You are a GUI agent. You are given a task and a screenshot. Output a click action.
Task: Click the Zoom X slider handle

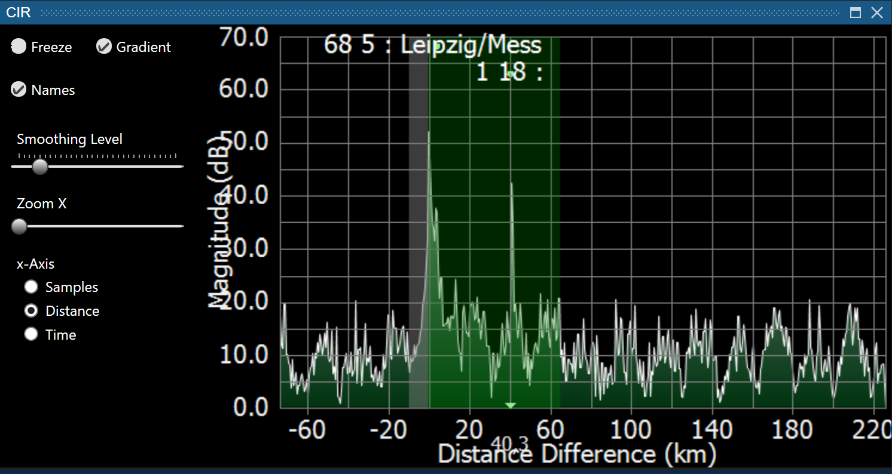point(19,226)
